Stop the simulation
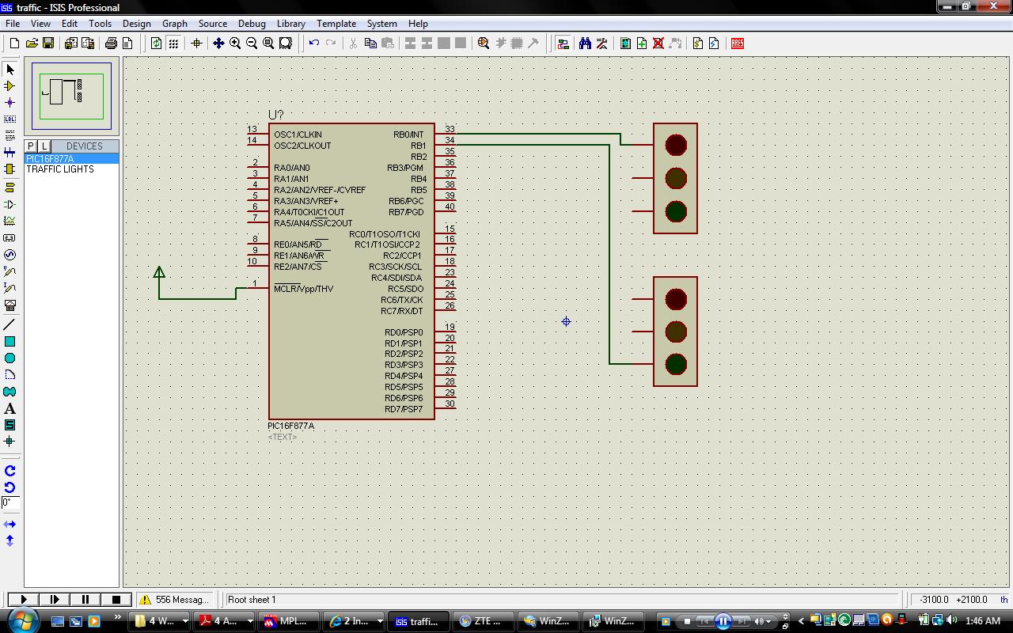Screen dimensions: 1013x633 coord(116,600)
